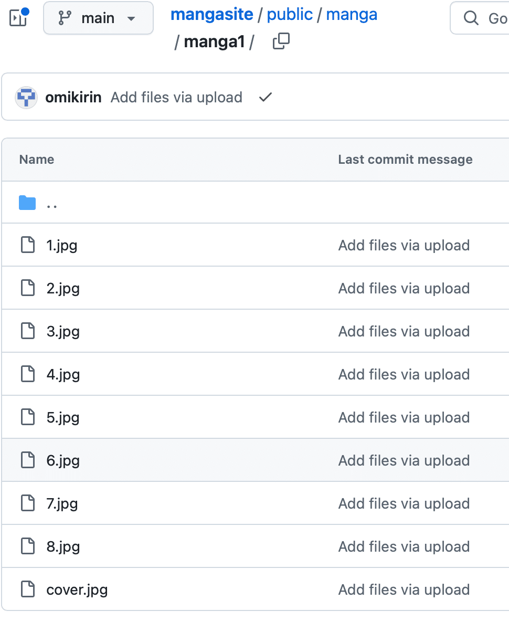Image resolution: width=509 pixels, height=632 pixels.
Task: Open cover.jpg from the file list
Action: click(77, 589)
